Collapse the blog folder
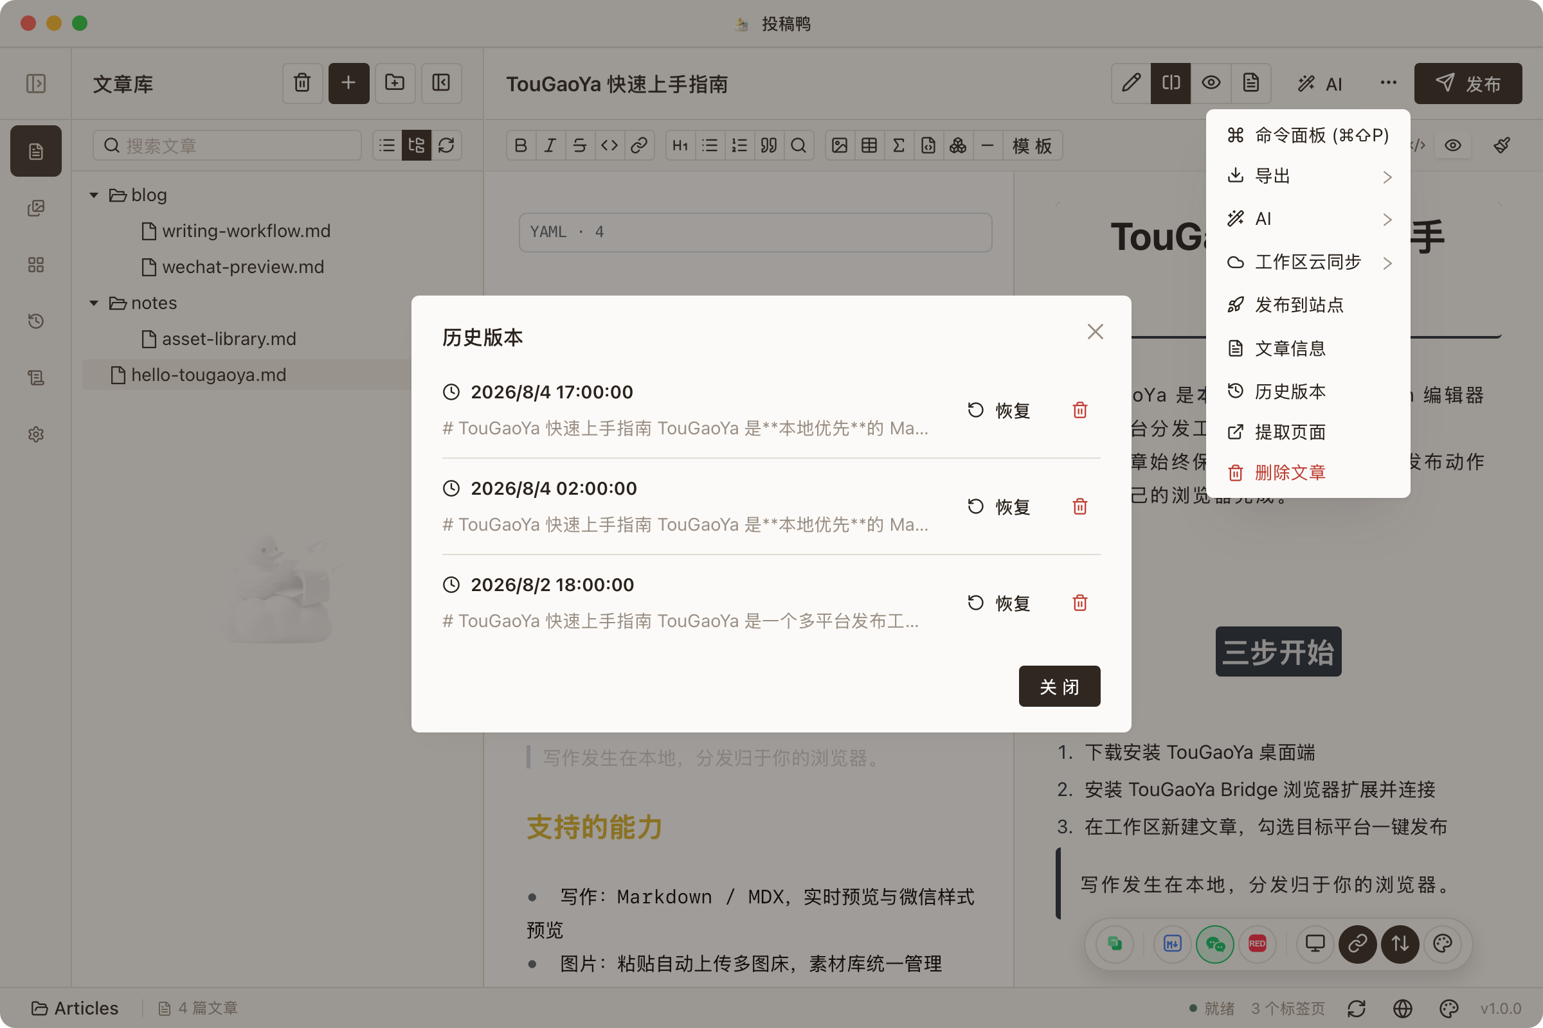The width and height of the screenshot is (1543, 1028). pyautogui.click(x=94, y=195)
